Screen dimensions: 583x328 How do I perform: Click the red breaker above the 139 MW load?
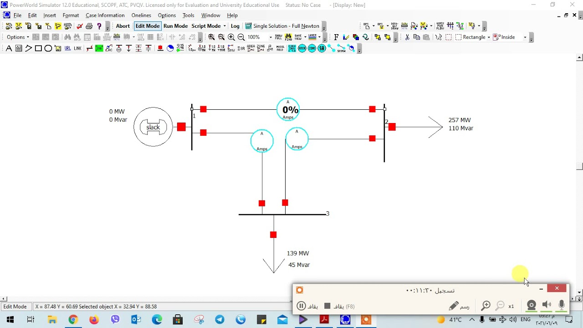point(273,235)
